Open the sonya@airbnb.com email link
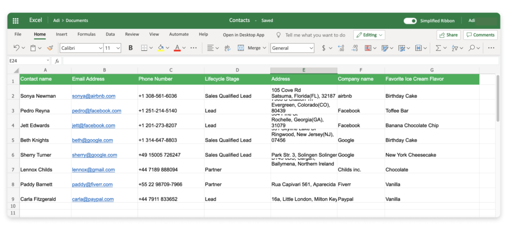Image resolution: width=508 pixels, height=230 pixels. tap(93, 96)
